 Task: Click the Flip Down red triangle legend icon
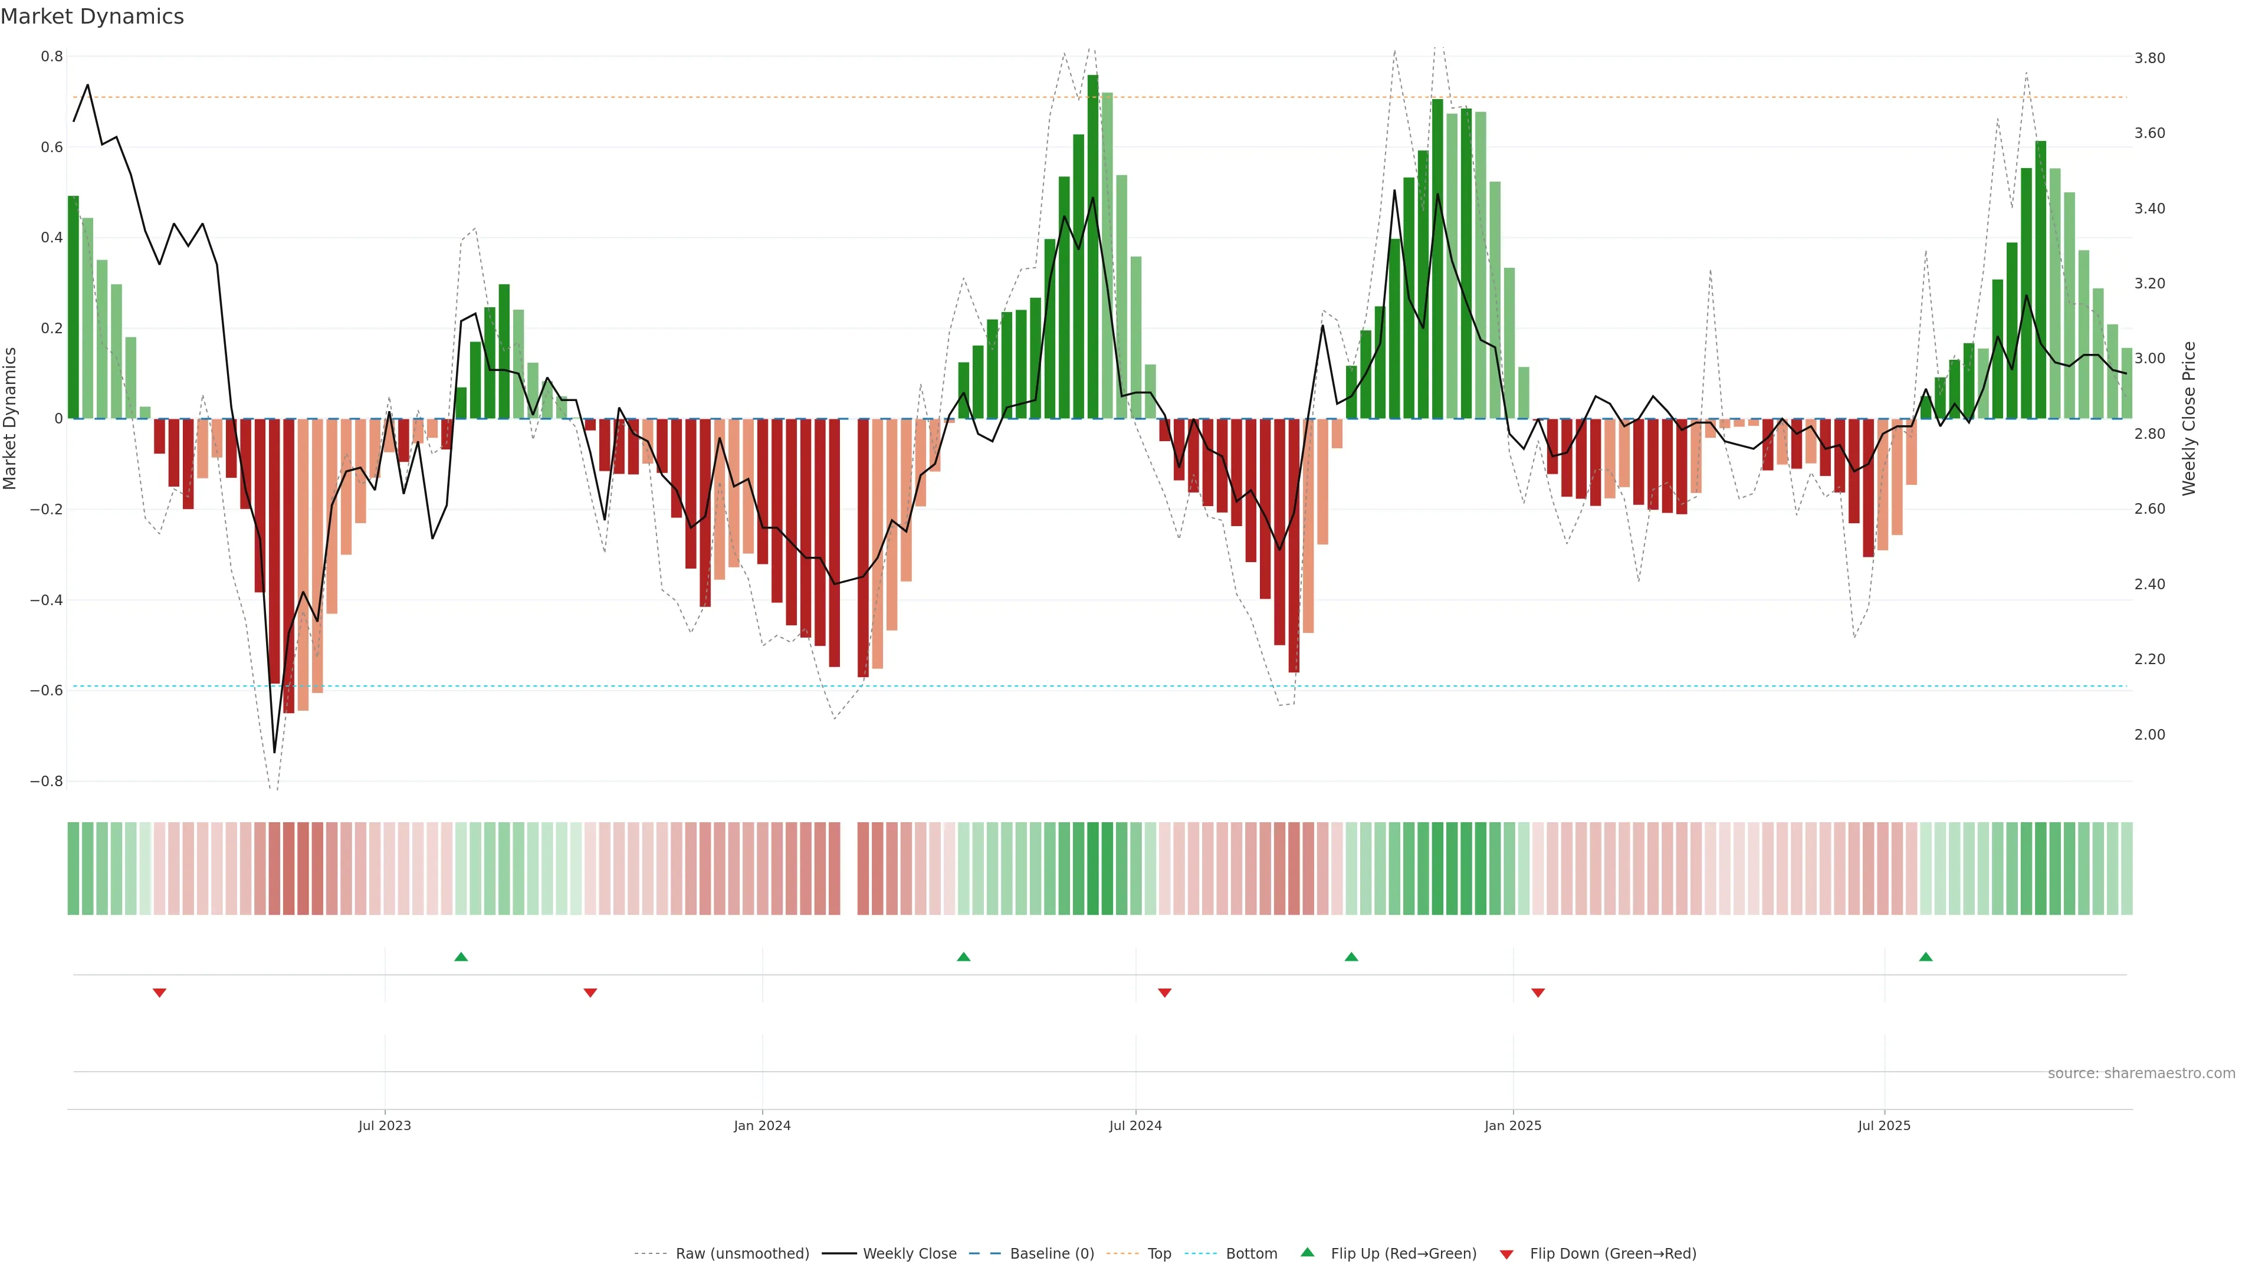[x=1506, y=1255]
